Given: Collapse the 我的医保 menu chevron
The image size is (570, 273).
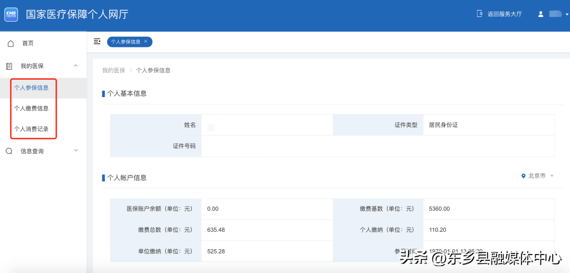Looking at the screenshot, I should [x=75, y=65].
